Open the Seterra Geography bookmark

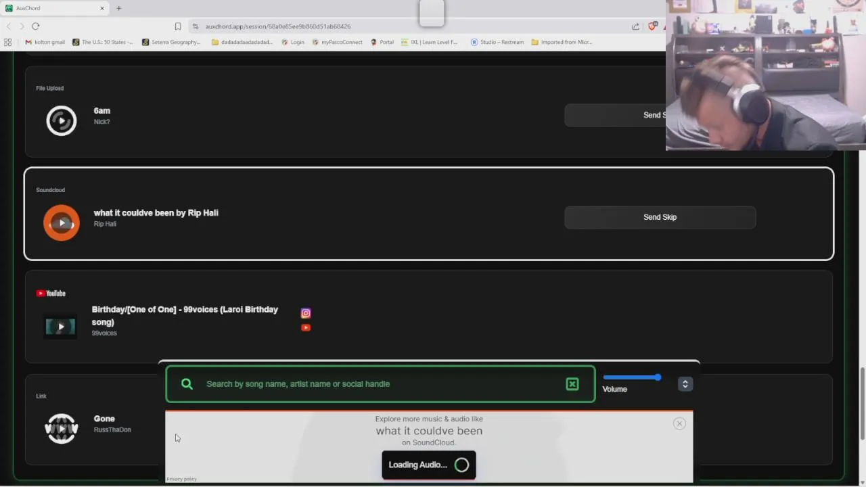[x=171, y=42]
